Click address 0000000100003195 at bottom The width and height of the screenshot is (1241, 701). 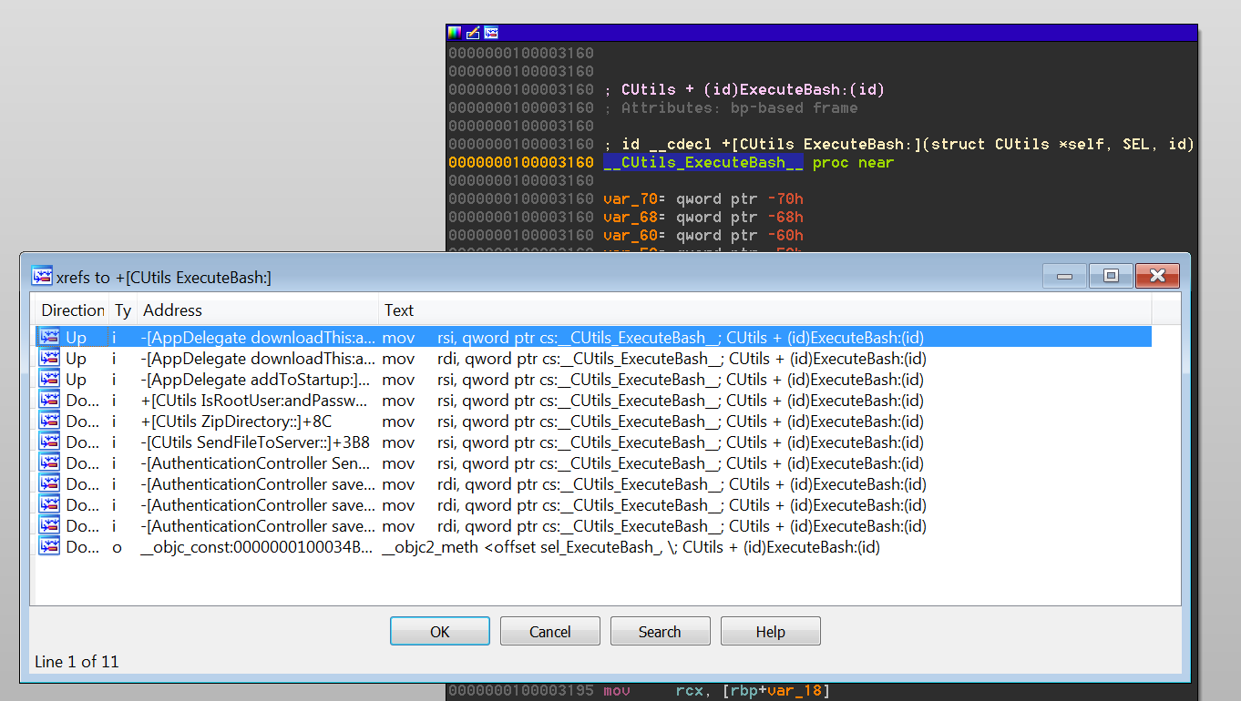(520, 691)
